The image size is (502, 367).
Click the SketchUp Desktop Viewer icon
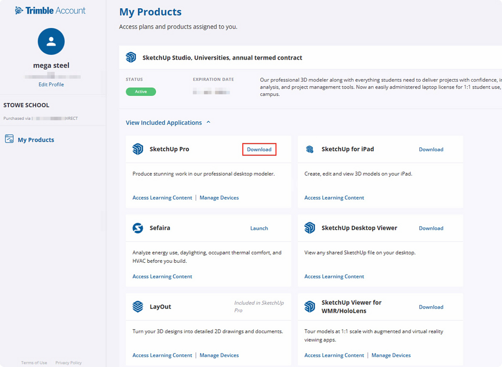[x=310, y=228]
